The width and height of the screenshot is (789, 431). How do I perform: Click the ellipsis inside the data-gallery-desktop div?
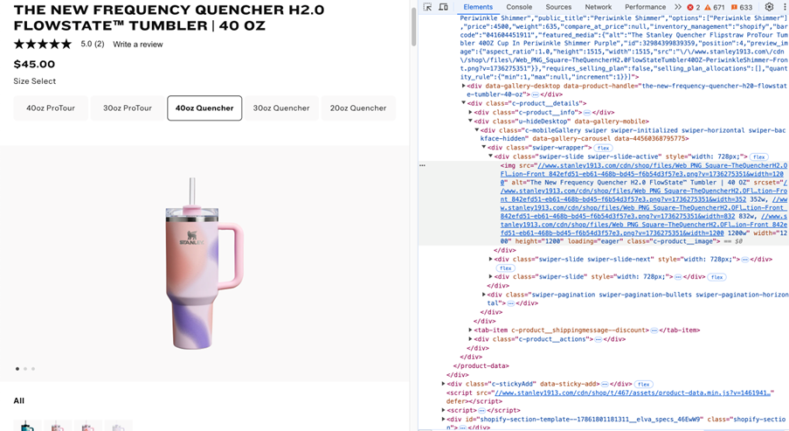535,94
